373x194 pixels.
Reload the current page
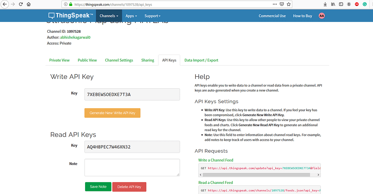tap(21, 4)
